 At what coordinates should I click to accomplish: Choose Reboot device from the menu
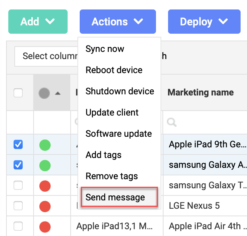[114, 70]
